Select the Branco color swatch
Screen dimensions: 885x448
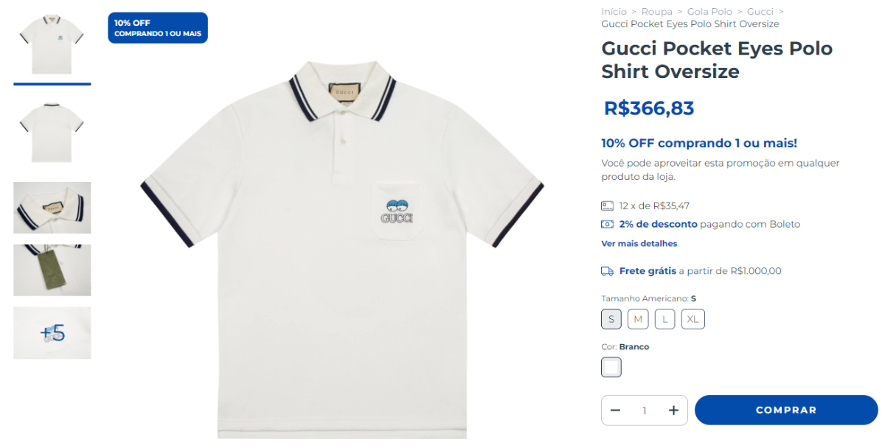tap(611, 367)
